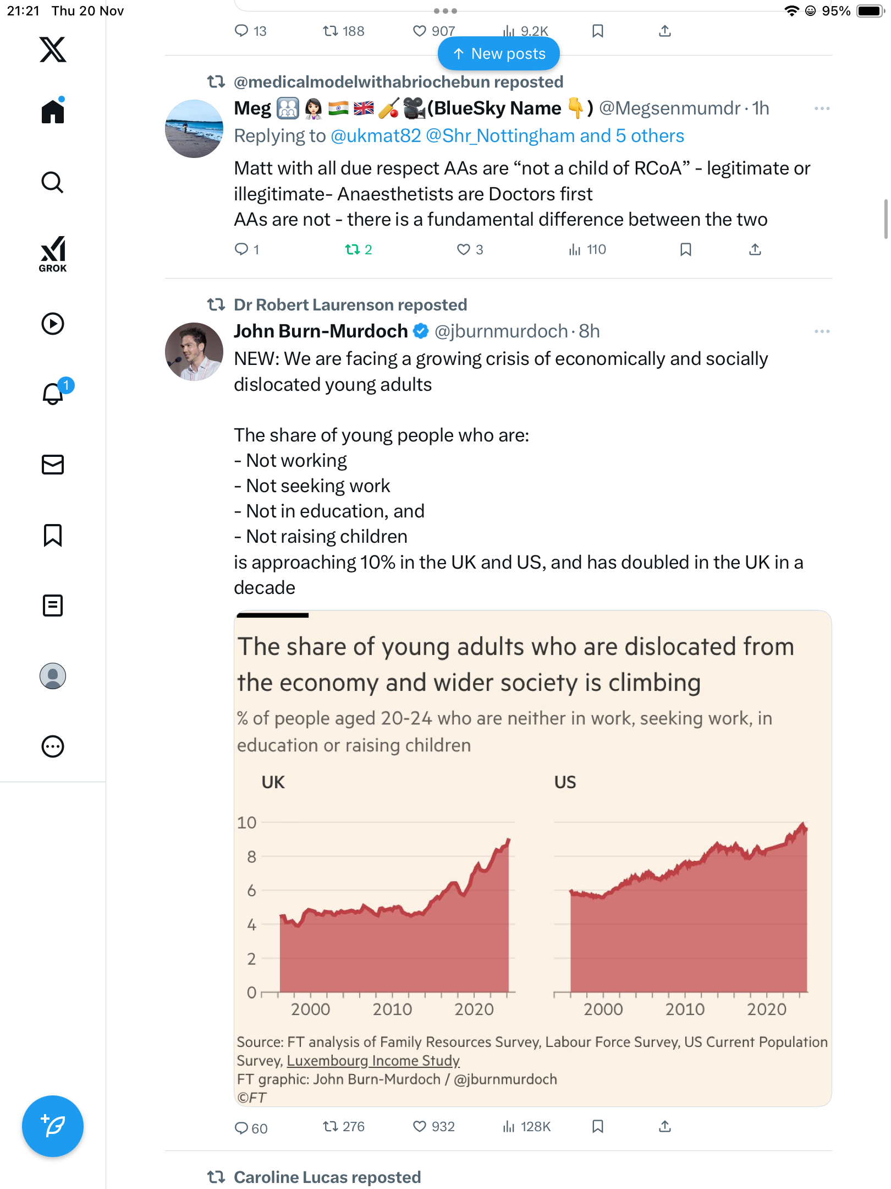Open the @ukmat82 mention link
Viewport: 891px width, 1189px height.
[x=376, y=136]
